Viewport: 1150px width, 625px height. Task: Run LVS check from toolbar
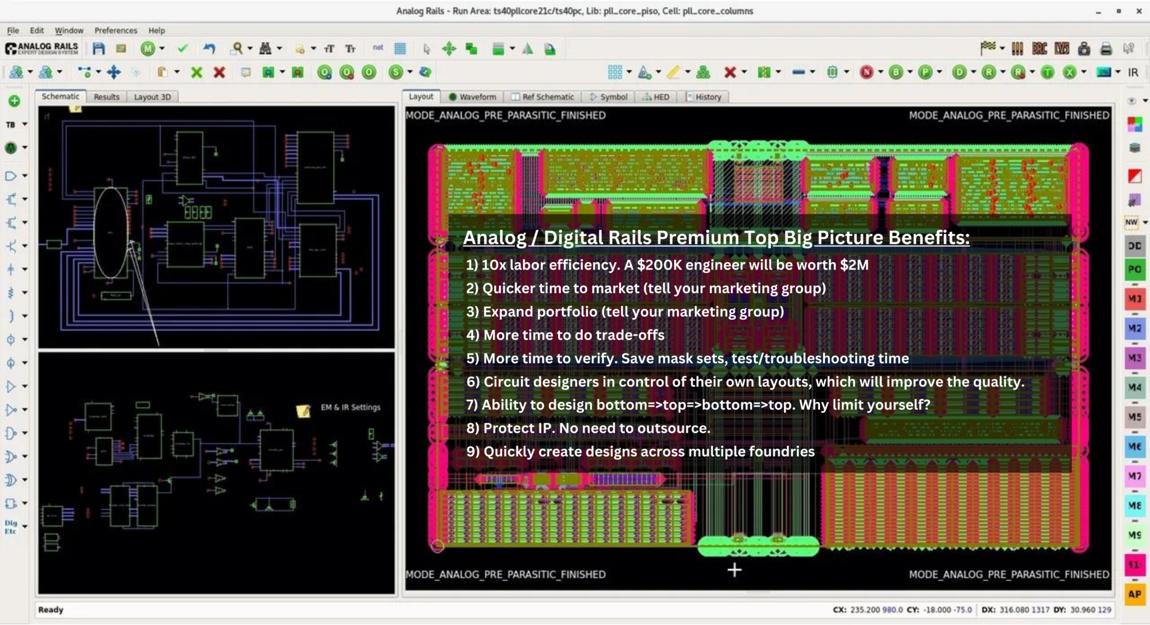click(x=1061, y=49)
